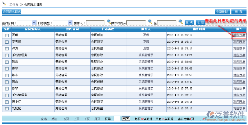Go to 工作台 in breadcrumb
Screen dimensions: 248x125
click(14, 4)
